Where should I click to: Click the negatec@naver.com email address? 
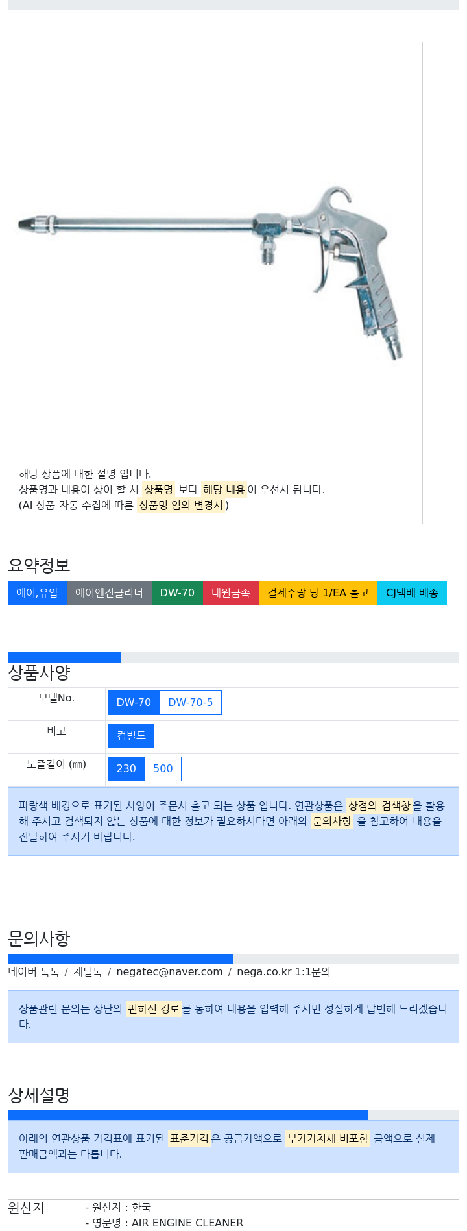[169, 972]
